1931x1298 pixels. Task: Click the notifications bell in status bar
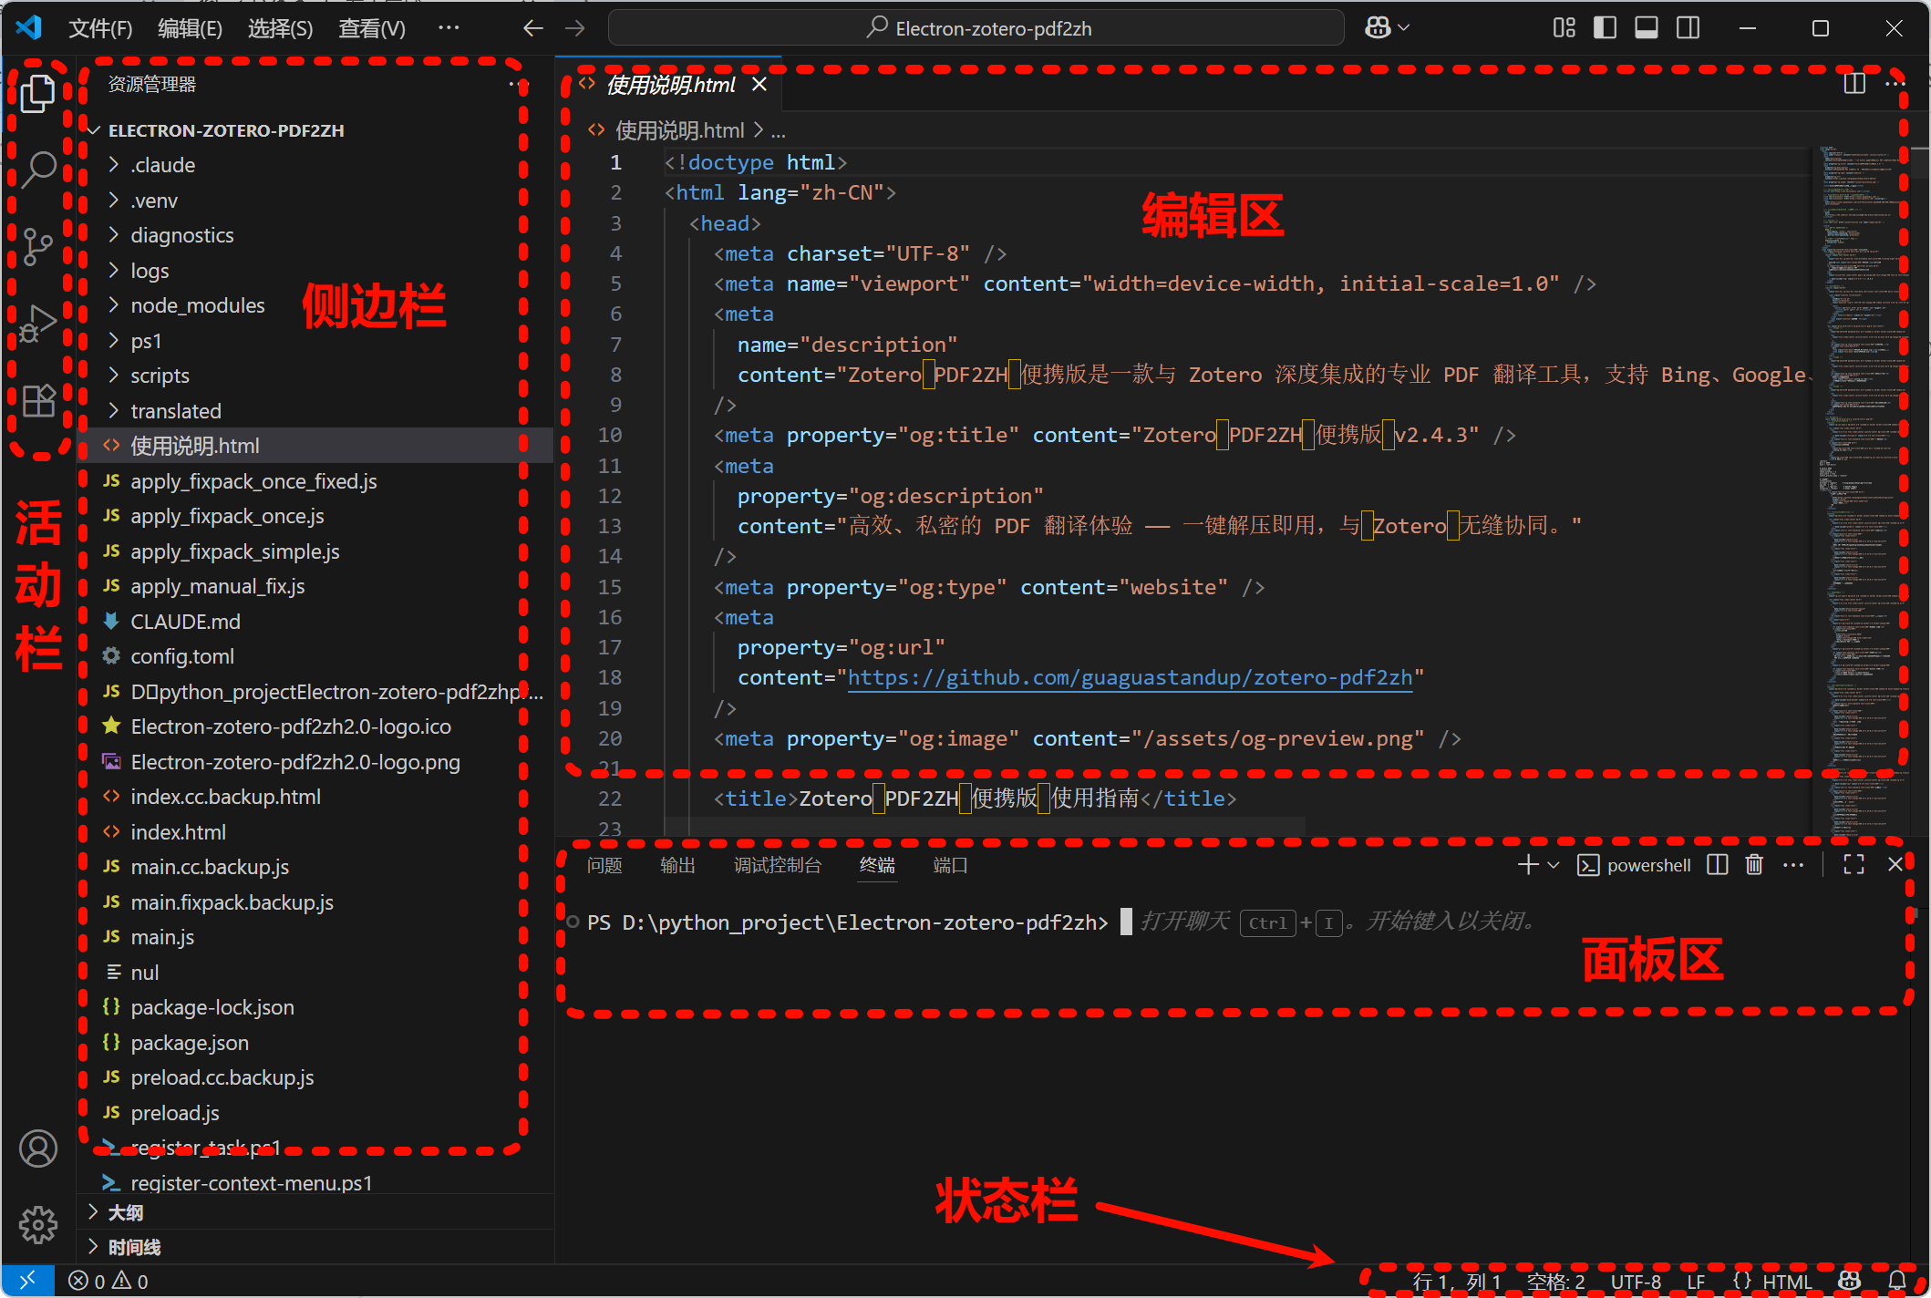[1897, 1281]
